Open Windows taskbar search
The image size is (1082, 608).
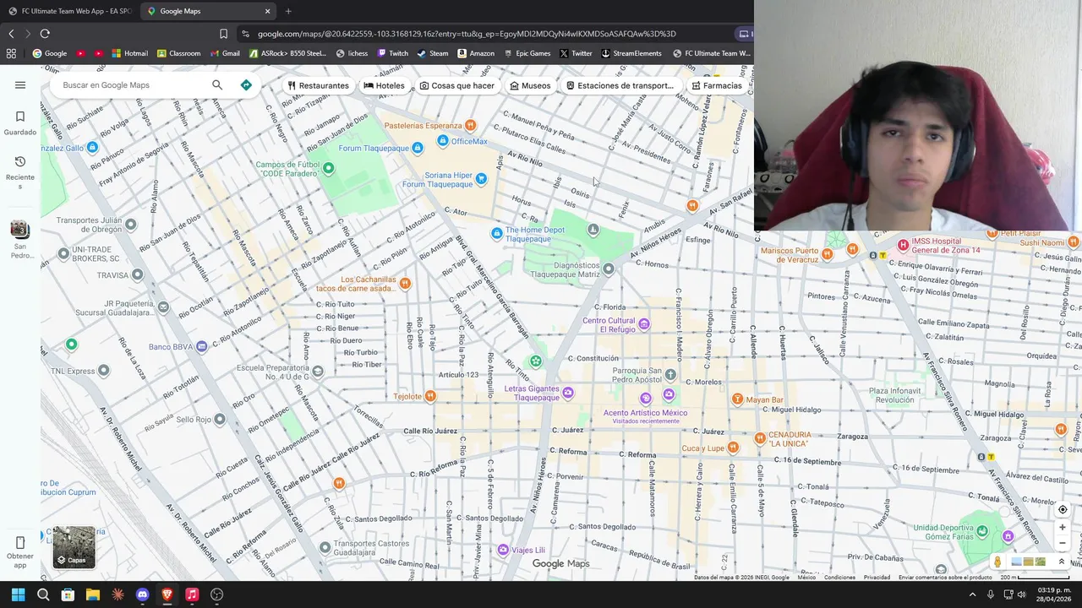[43, 594]
